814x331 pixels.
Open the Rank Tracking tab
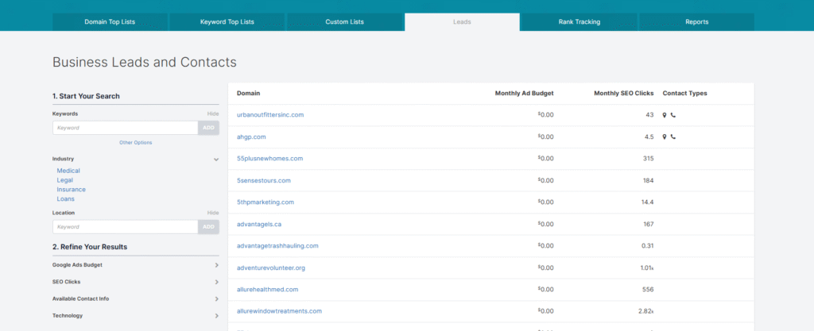tap(579, 21)
